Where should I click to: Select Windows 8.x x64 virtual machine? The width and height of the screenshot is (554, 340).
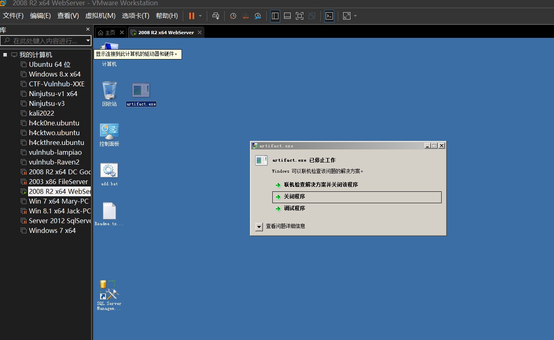click(x=55, y=74)
